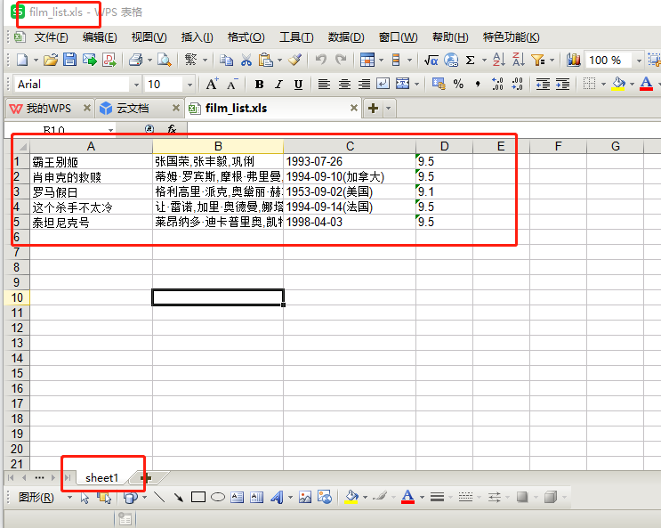Expand the merge cells dropdown arrow

click(416, 84)
